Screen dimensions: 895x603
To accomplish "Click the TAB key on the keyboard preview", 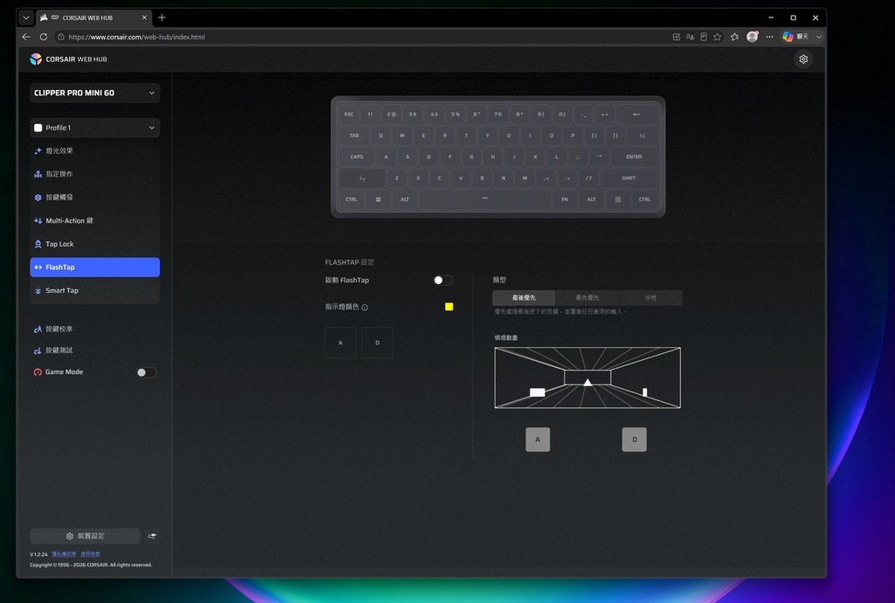I will 354,135.
